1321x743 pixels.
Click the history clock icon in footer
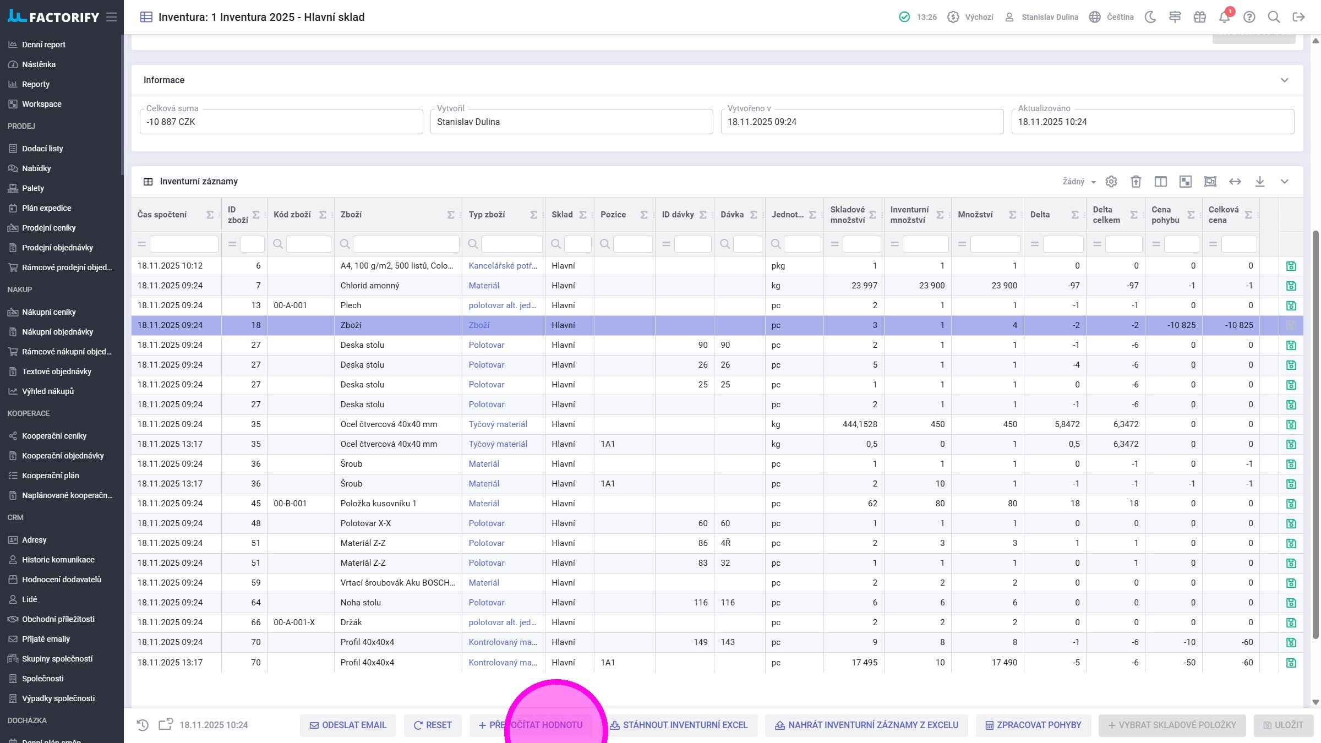pyautogui.click(x=143, y=725)
